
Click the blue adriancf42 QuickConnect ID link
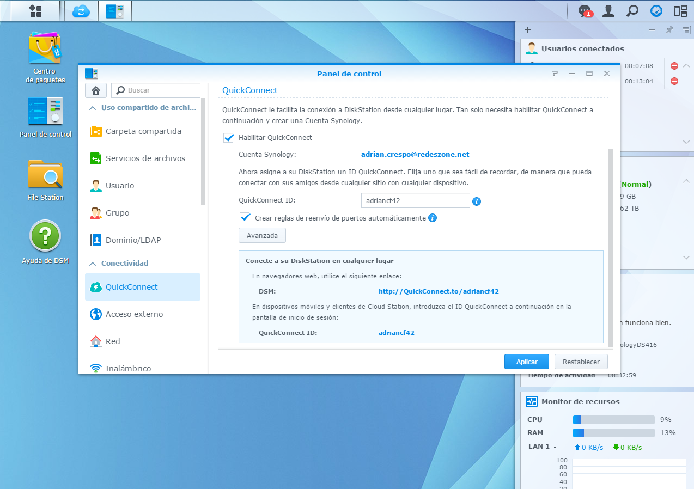[397, 333]
